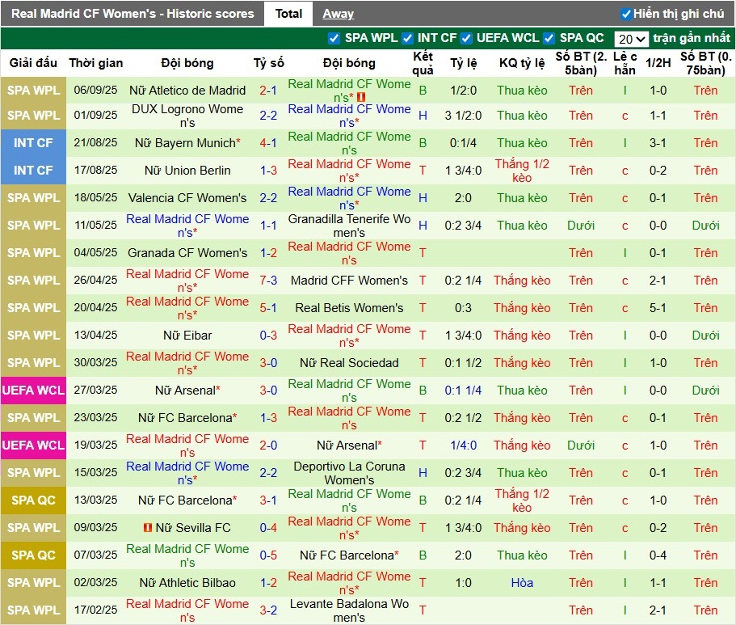Open the 20 recent matches dropdown
This screenshot has width=736, height=625.
click(x=630, y=39)
